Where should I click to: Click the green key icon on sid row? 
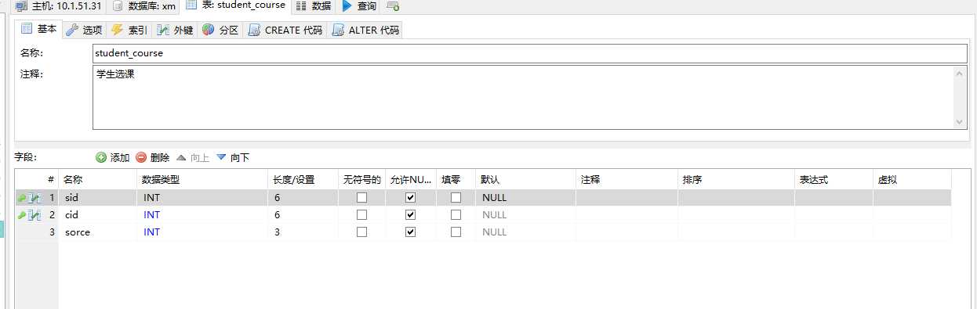pyautogui.click(x=22, y=198)
